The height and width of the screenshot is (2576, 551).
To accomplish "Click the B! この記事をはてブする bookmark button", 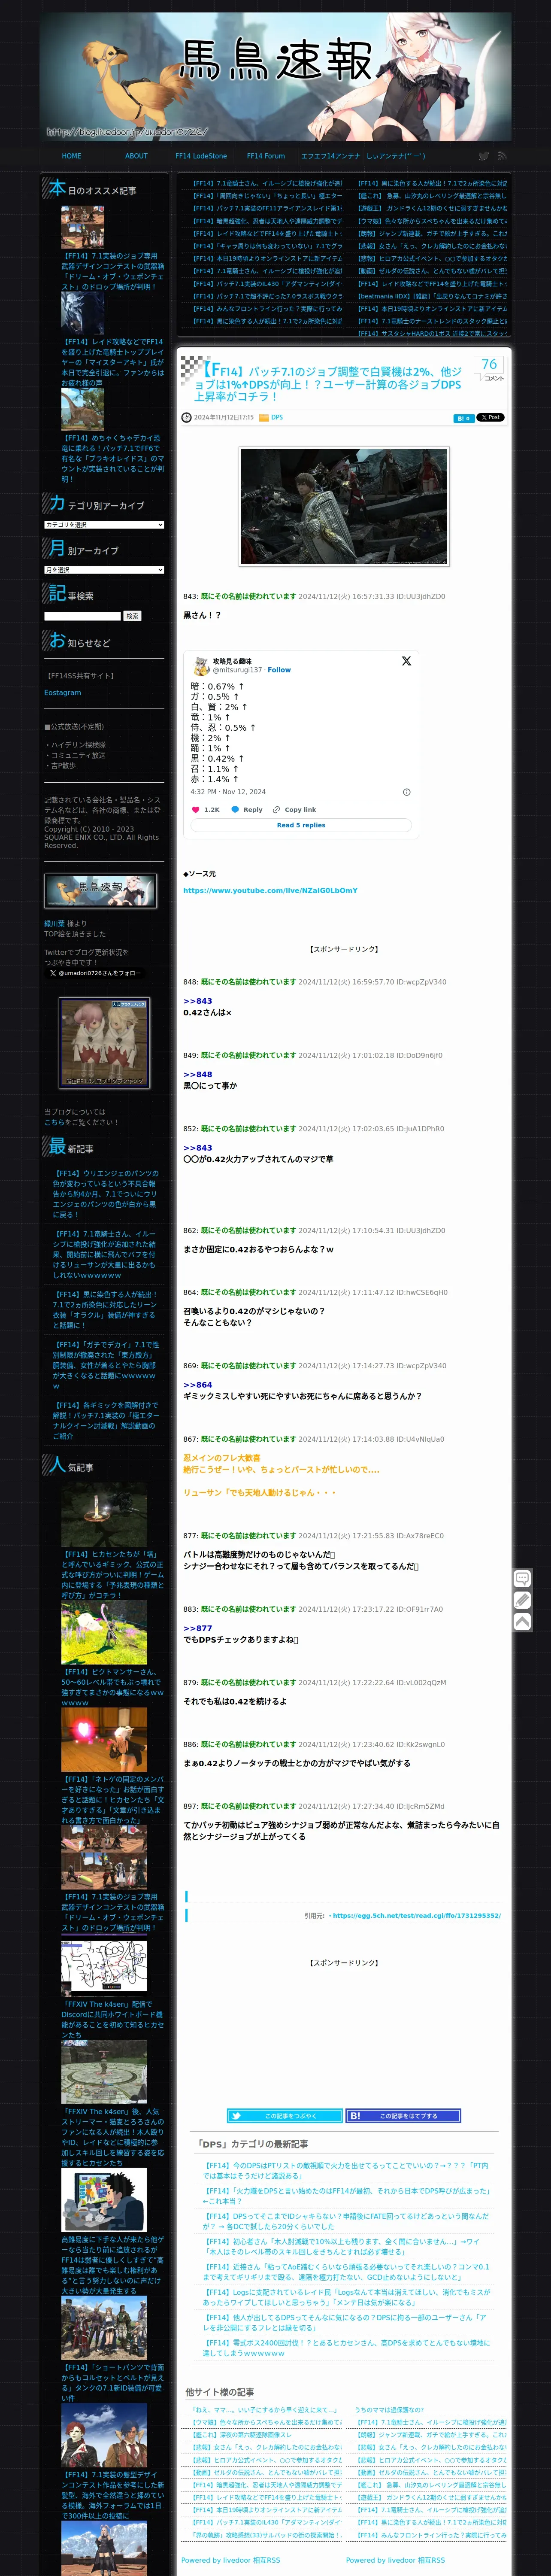I will (x=403, y=2116).
